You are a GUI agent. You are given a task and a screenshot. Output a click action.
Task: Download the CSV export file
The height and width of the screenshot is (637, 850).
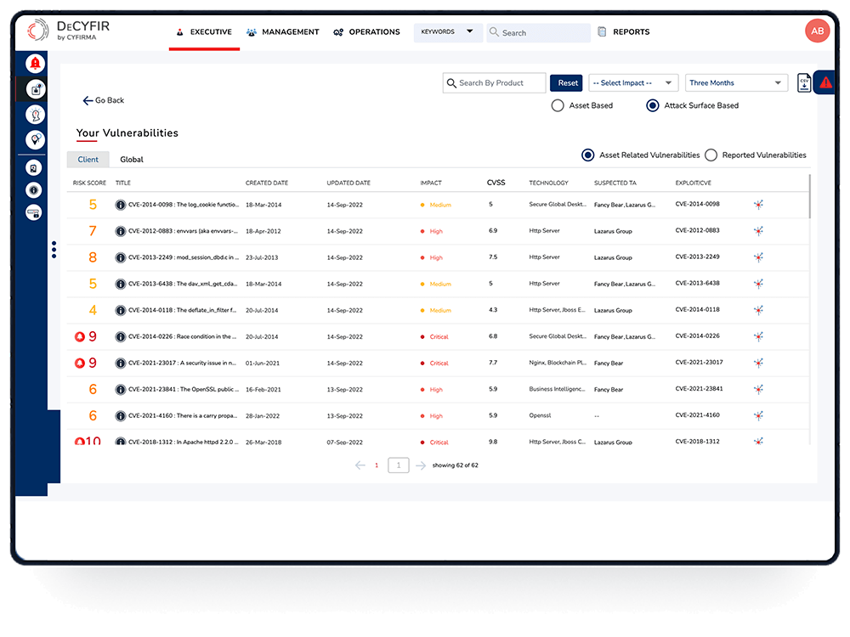pos(804,83)
